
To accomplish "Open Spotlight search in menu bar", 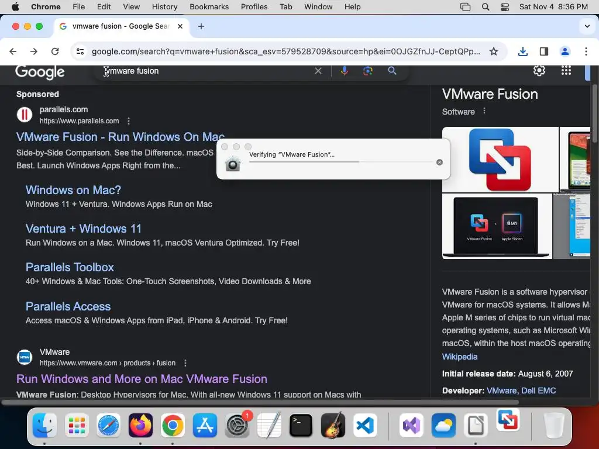I will [485, 7].
